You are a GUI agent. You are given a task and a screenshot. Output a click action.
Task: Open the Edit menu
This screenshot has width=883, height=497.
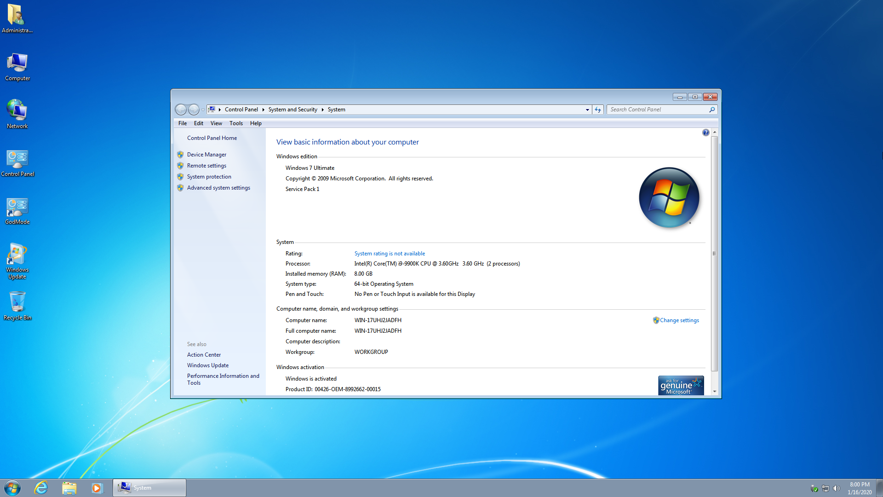click(x=199, y=123)
